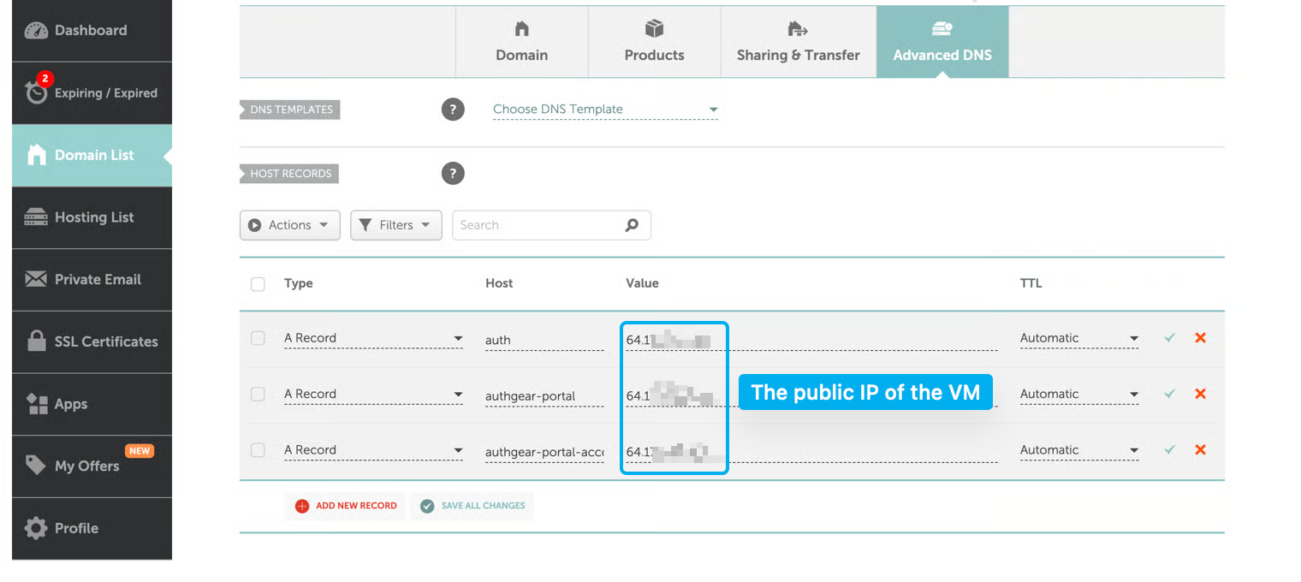Screen dimensions: 1301x582
Task: Switch to the Products tab
Action: 654,42
